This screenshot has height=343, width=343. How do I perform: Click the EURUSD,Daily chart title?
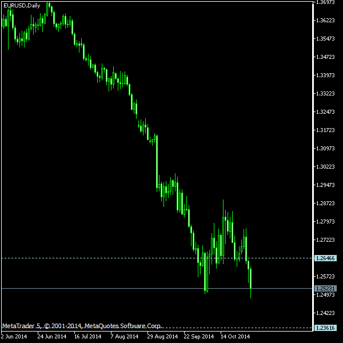tap(22, 6)
